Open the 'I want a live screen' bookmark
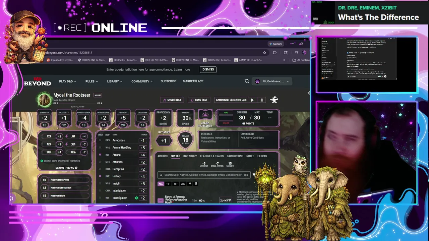This screenshot has height=241, width=429. click(60, 60)
